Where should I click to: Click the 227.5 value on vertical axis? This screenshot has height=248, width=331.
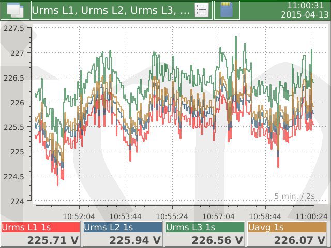coord(14,28)
